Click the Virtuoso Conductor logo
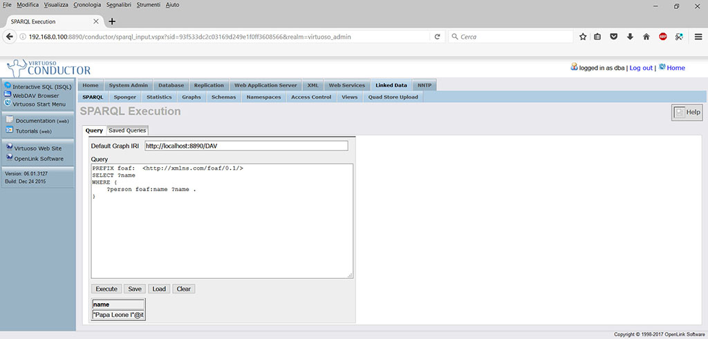The width and height of the screenshot is (708, 339). (49, 68)
